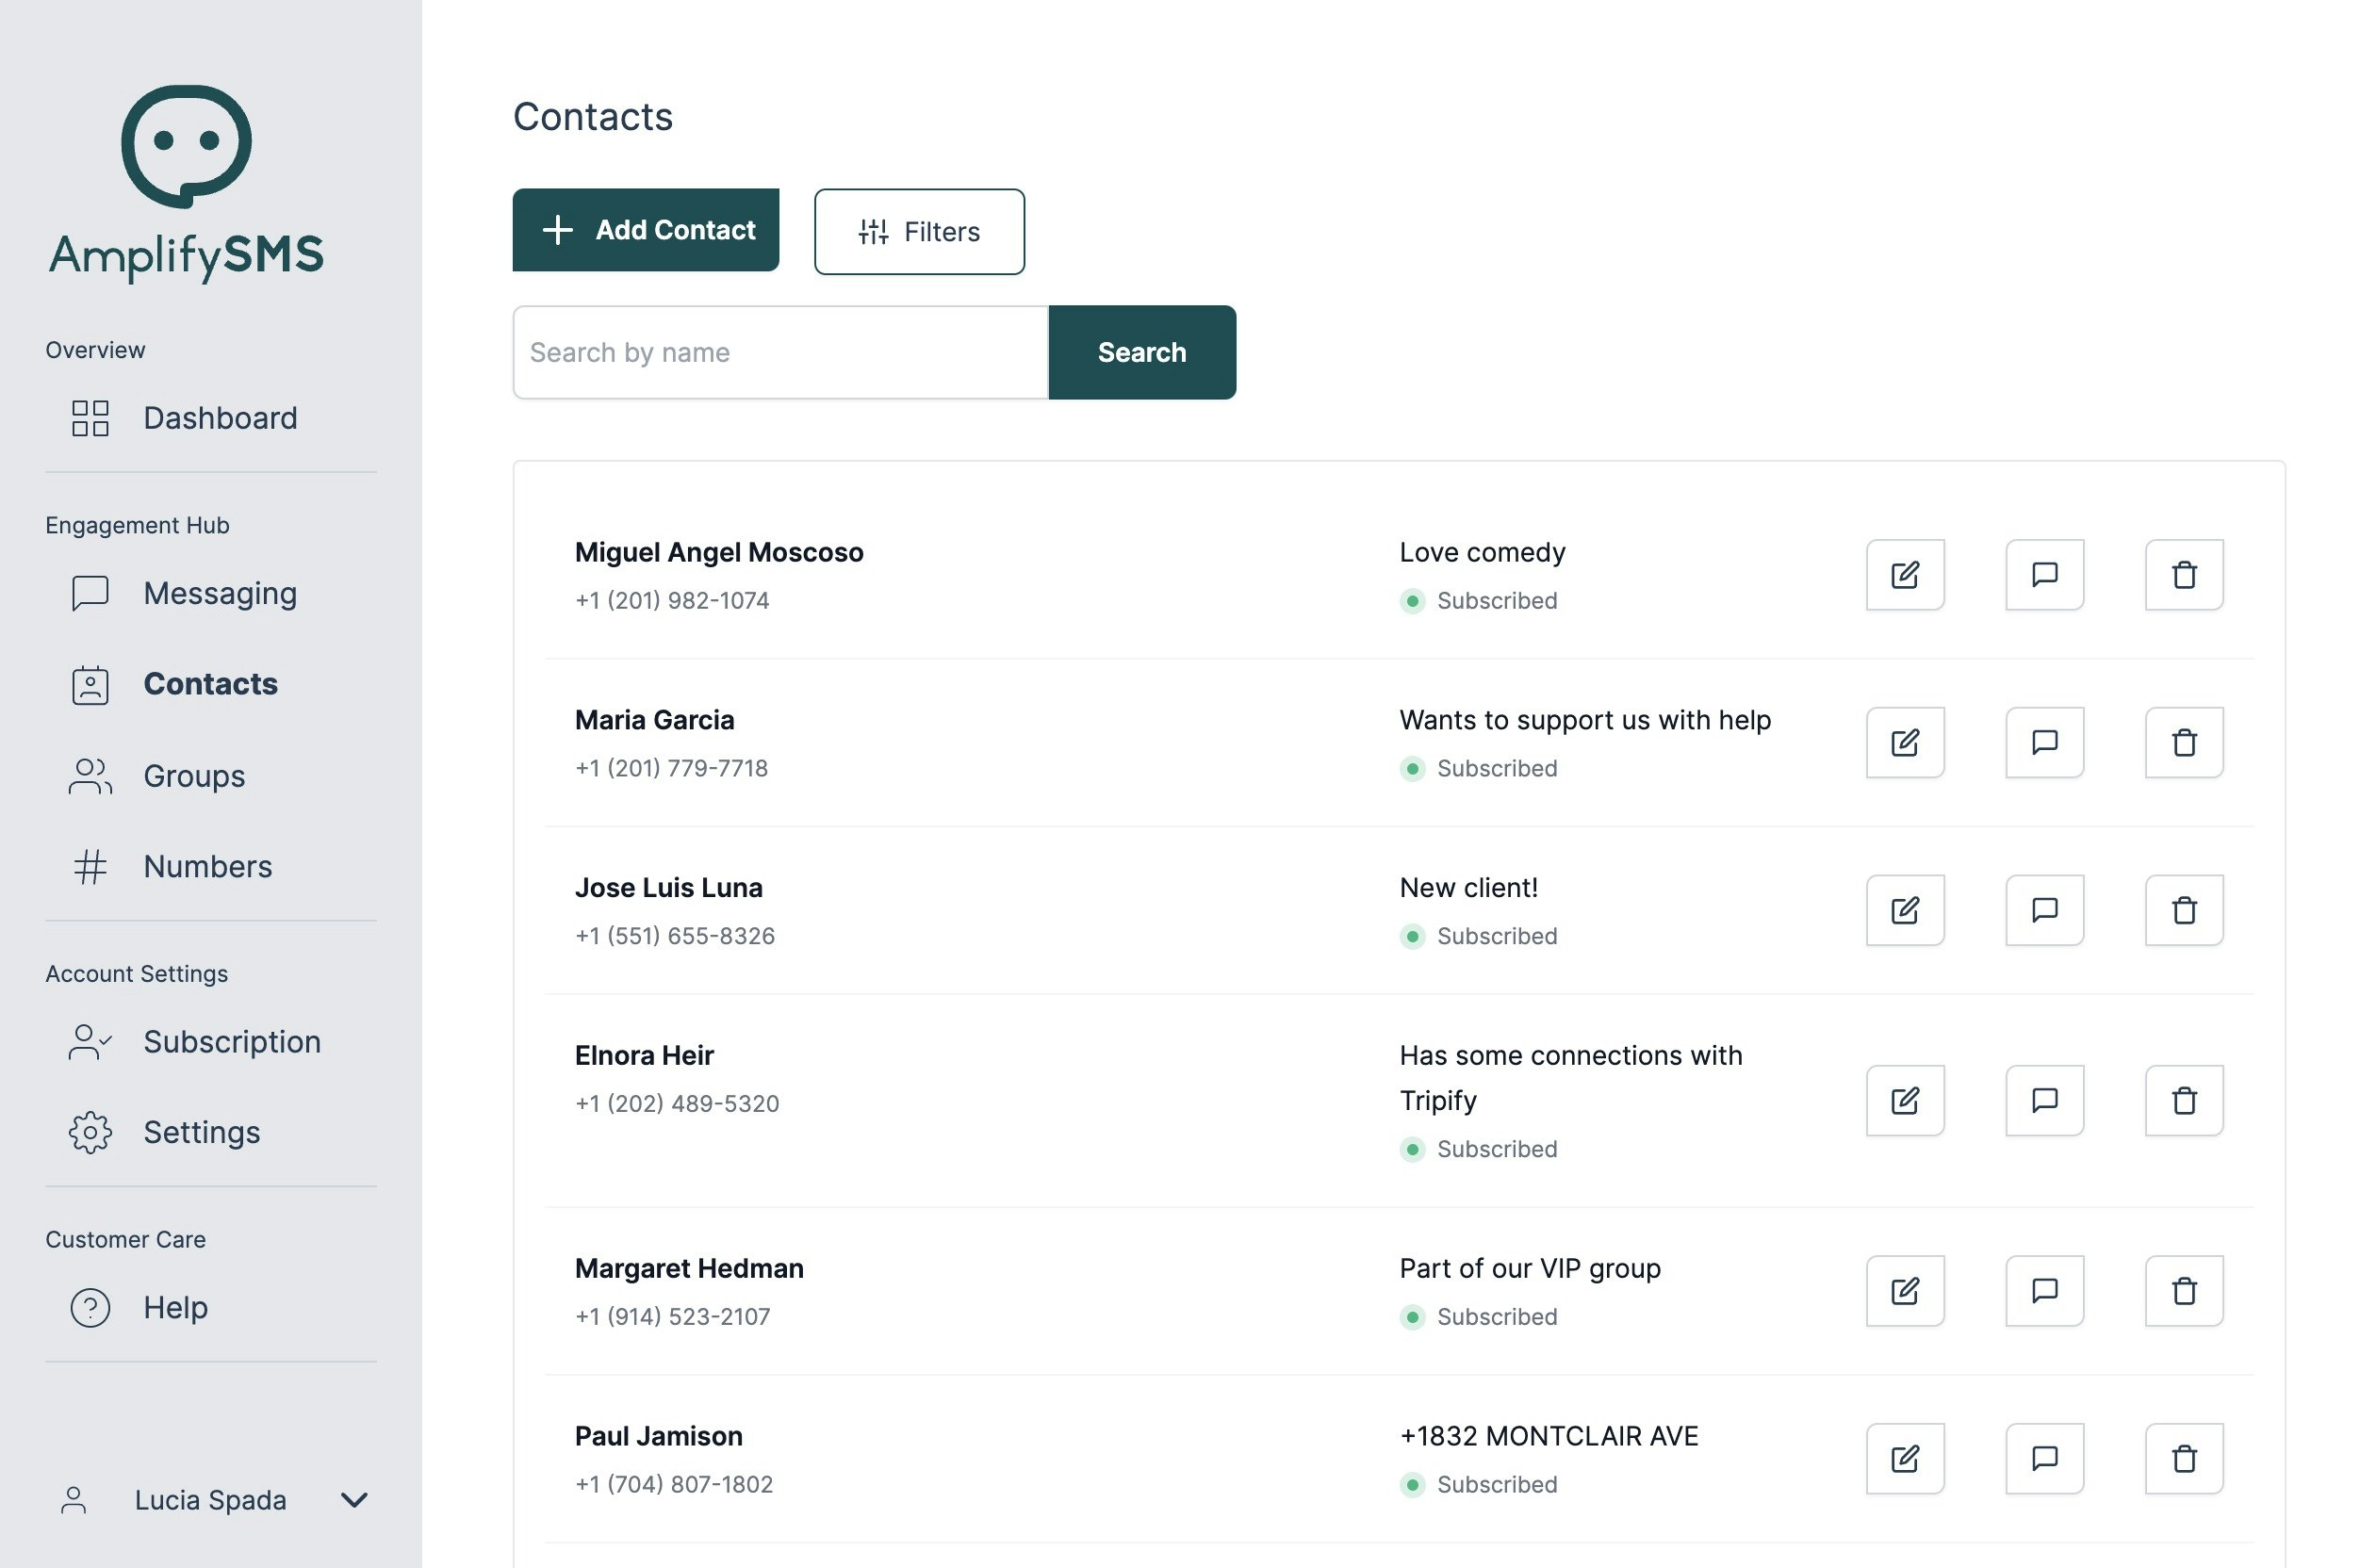Image resolution: width=2377 pixels, height=1568 pixels.
Task: Open message thread with Elnora Heir
Action: [x=2043, y=1100]
